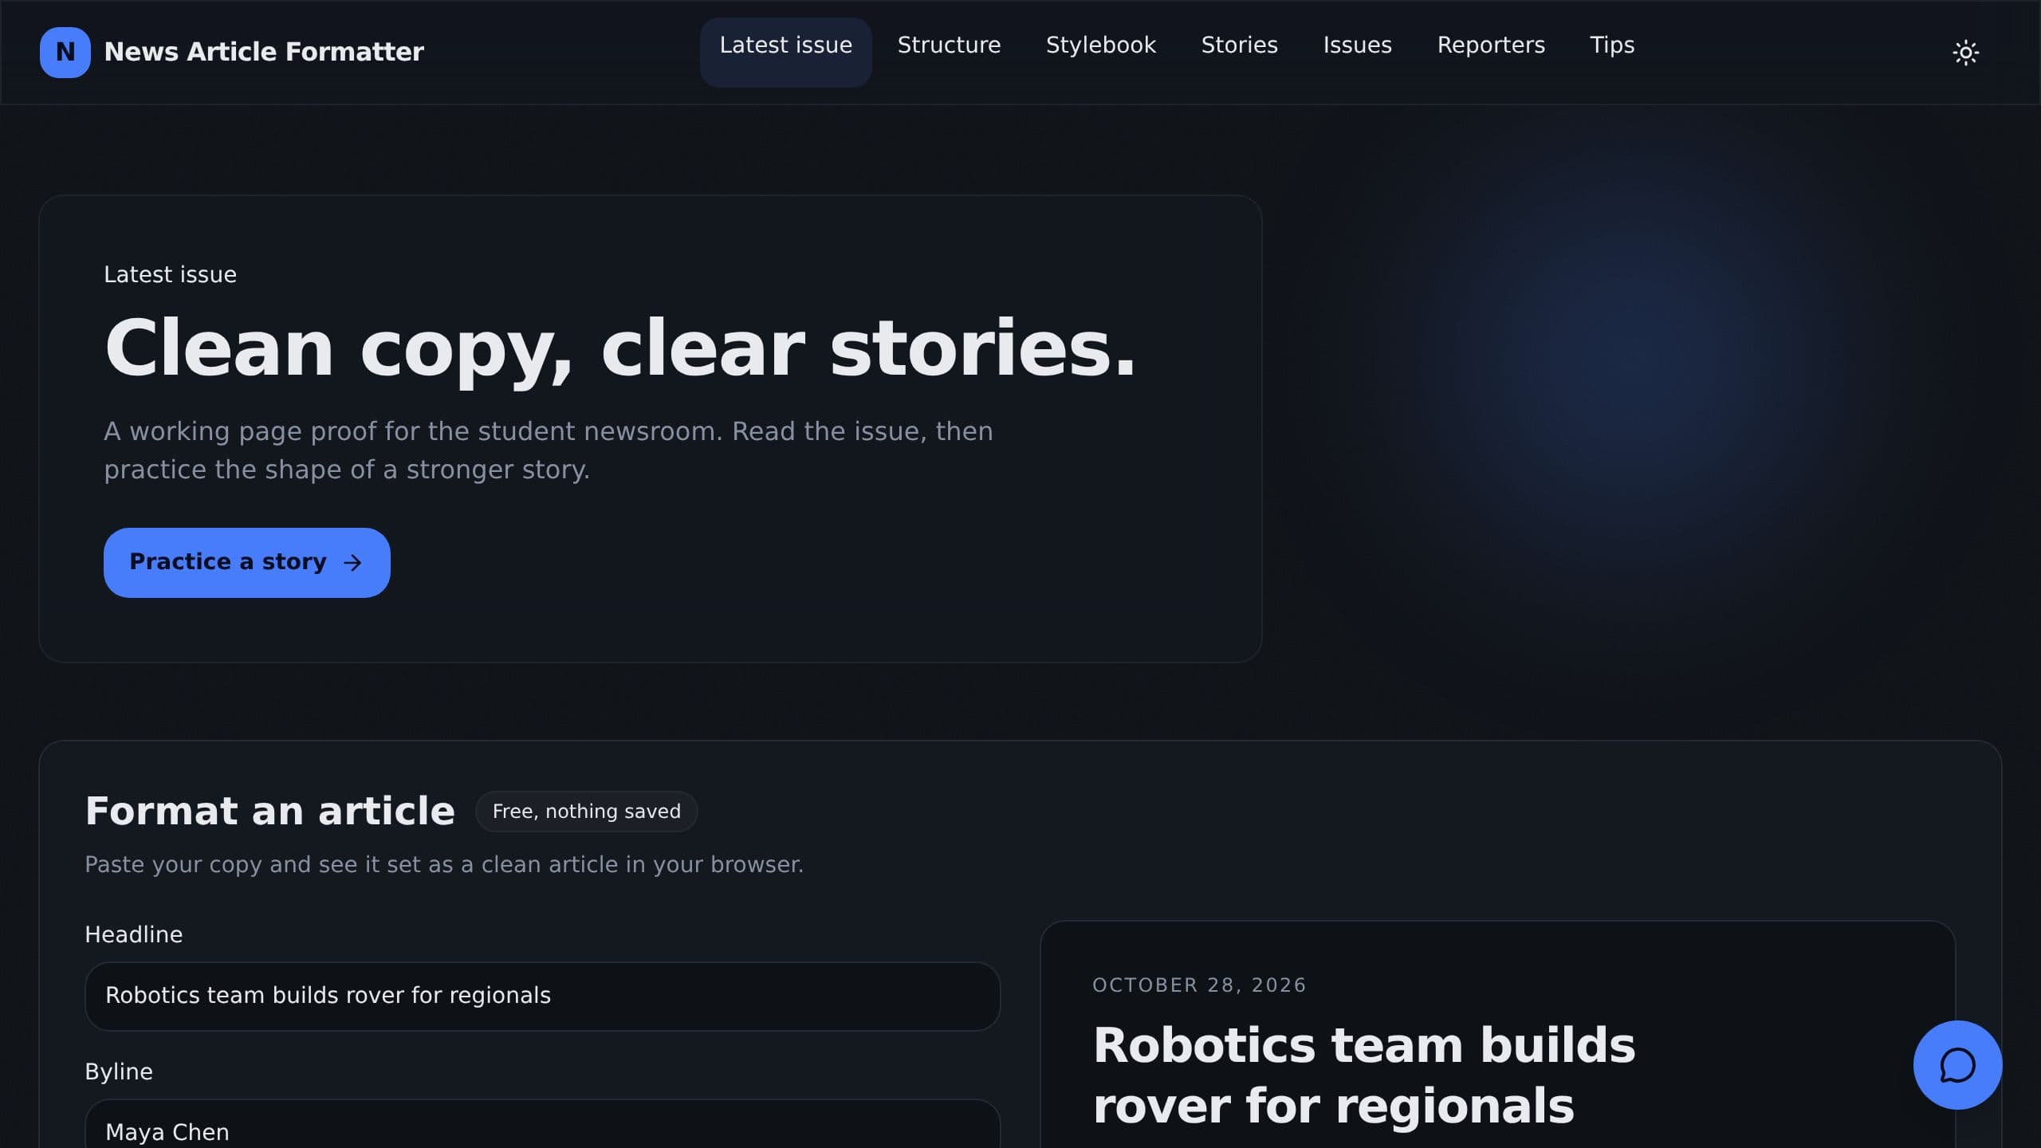The height and width of the screenshot is (1148, 2041).
Task: Click the Free, nothing saved badge
Action: point(586,812)
